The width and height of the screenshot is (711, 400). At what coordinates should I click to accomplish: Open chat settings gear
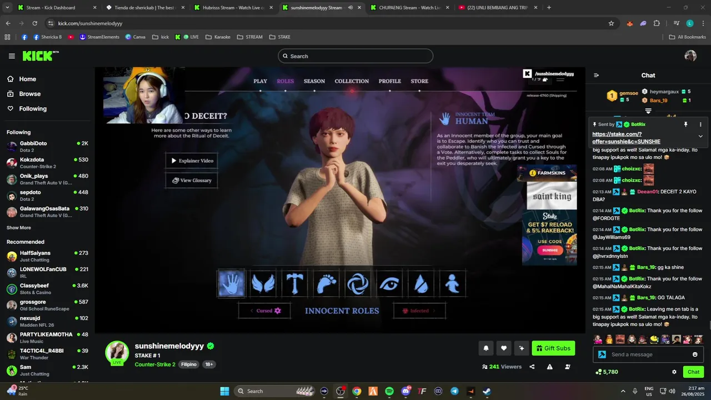[x=674, y=372]
